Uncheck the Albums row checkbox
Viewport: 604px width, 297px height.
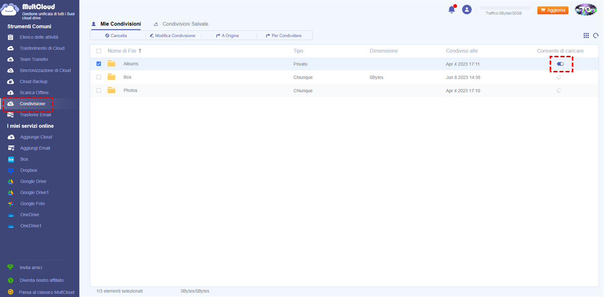tap(99, 64)
